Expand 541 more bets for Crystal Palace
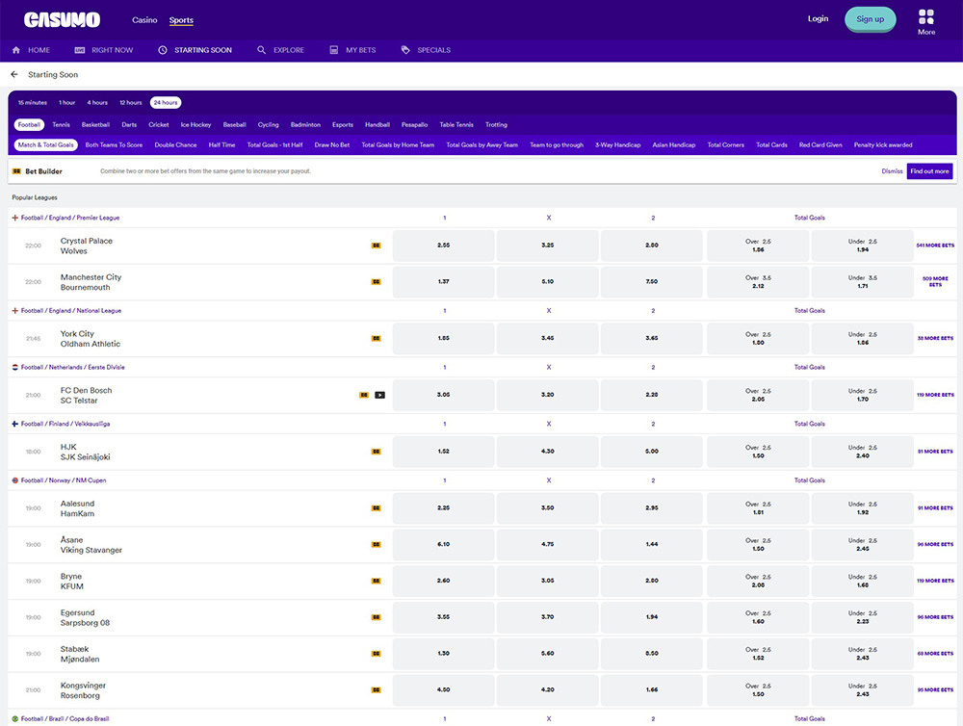The image size is (963, 726). tap(935, 246)
